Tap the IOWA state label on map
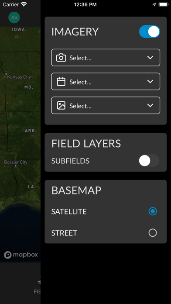 tap(18, 29)
